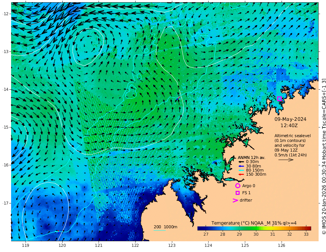Click the '30-80m' depth label

253,166
